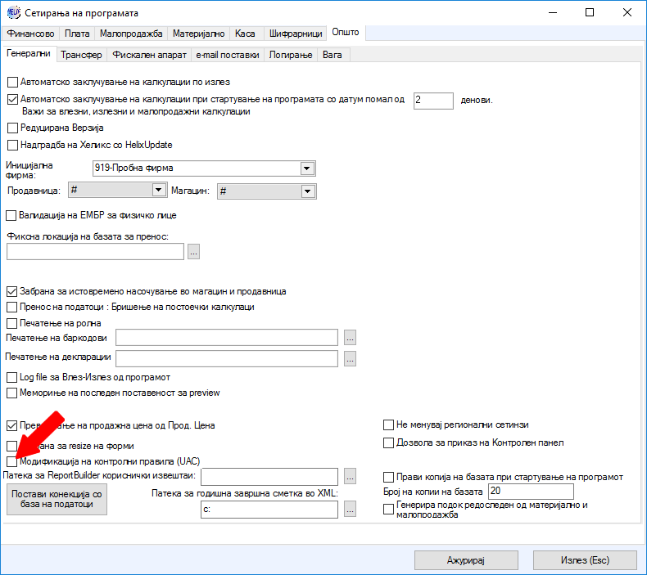The width and height of the screenshot is (647, 575).
Task: Browse ReportBuilder user reports path
Action: pyautogui.click(x=350, y=477)
